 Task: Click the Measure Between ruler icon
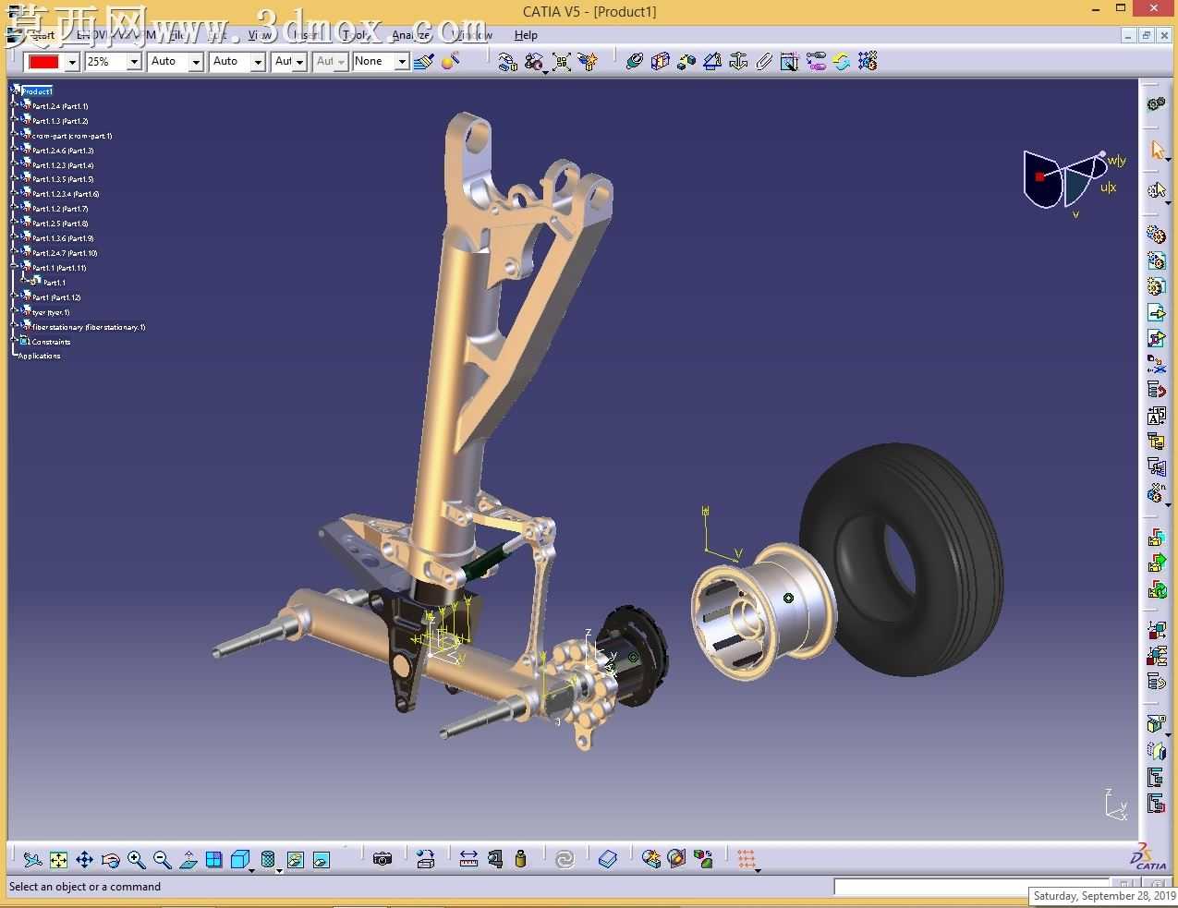[x=468, y=860]
